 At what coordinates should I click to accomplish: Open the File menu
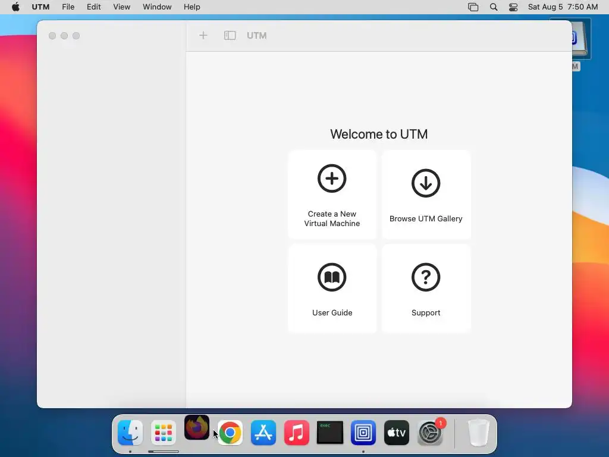pos(68,7)
